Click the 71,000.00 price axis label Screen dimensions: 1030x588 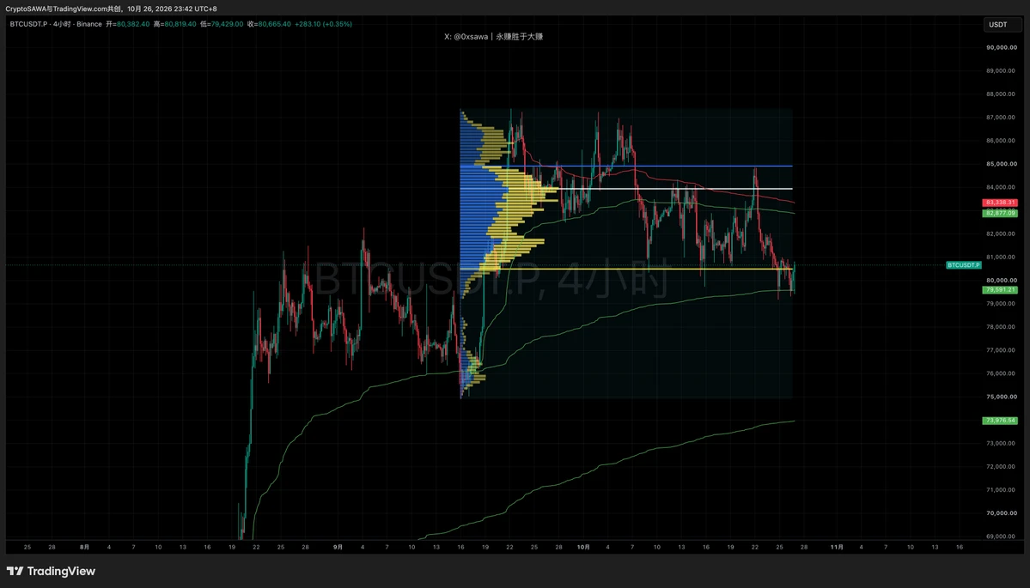click(1002, 489)
